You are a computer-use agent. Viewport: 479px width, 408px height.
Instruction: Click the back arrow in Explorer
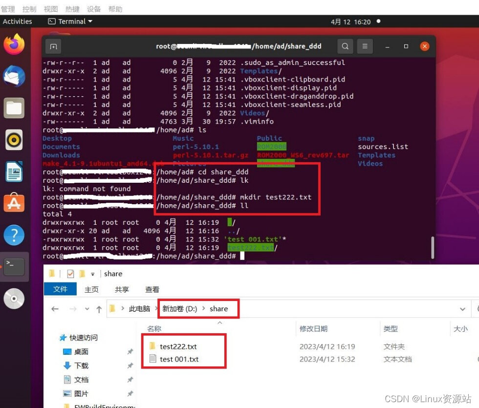(55, 308)
